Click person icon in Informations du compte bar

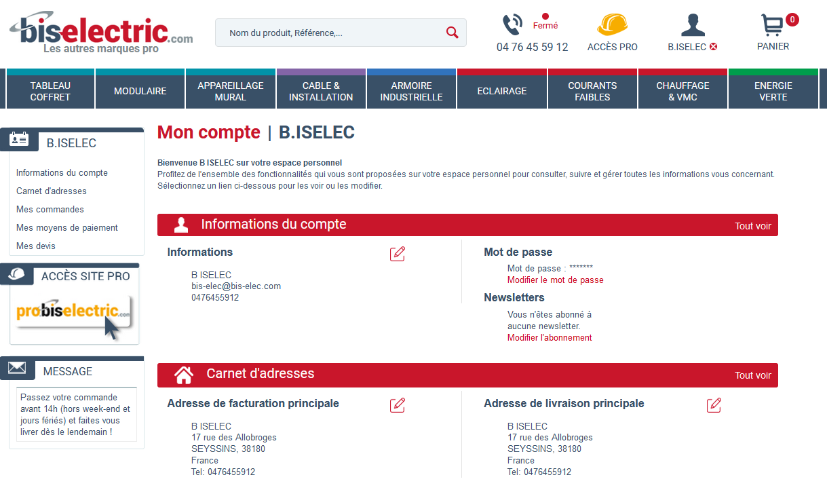coord(181,225)
